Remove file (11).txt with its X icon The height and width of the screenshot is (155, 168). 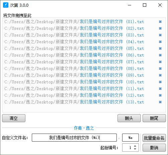point(160,89)
